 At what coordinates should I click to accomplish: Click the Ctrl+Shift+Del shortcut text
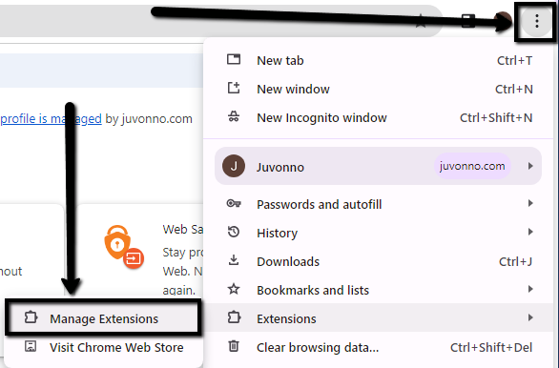[x=491, y=347]
